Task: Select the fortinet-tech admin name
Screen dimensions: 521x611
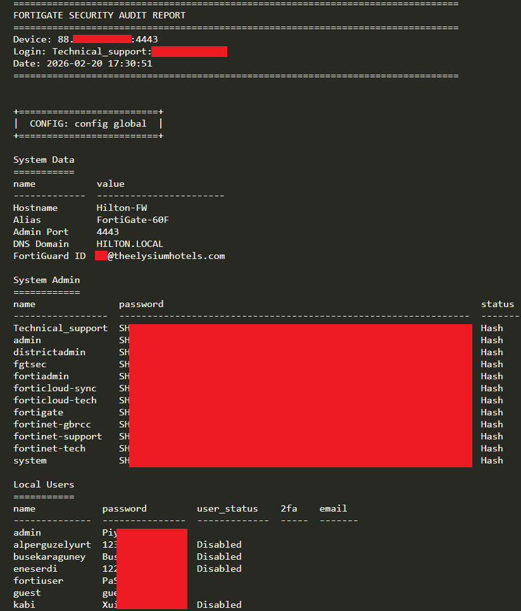Action: 49,448
